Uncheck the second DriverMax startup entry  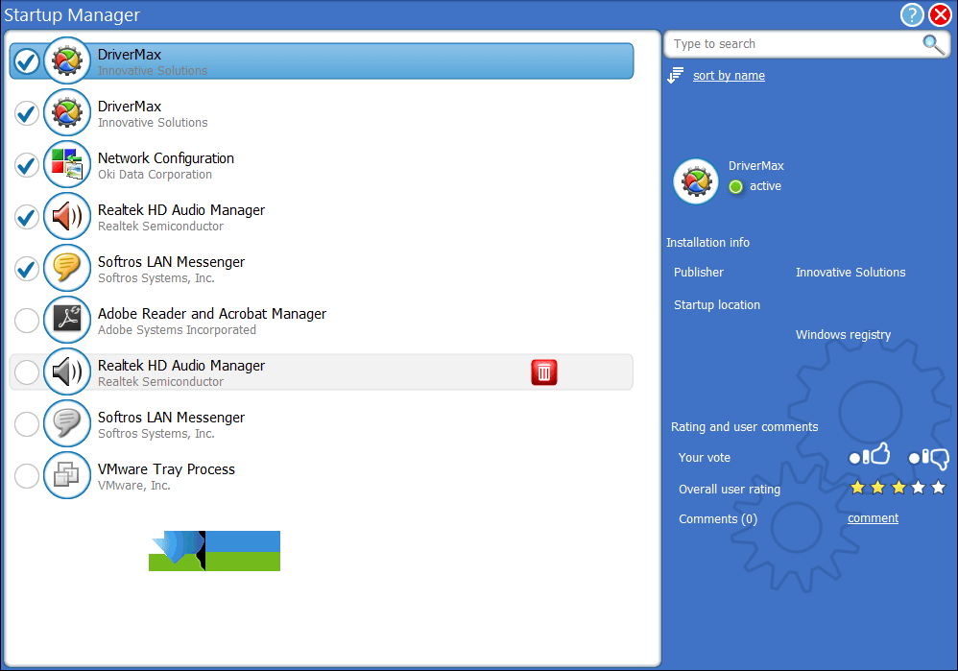[x=27, y=113]
